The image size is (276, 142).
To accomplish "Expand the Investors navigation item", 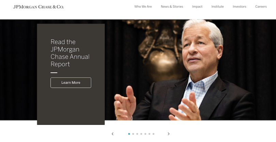I will [240, 7].
